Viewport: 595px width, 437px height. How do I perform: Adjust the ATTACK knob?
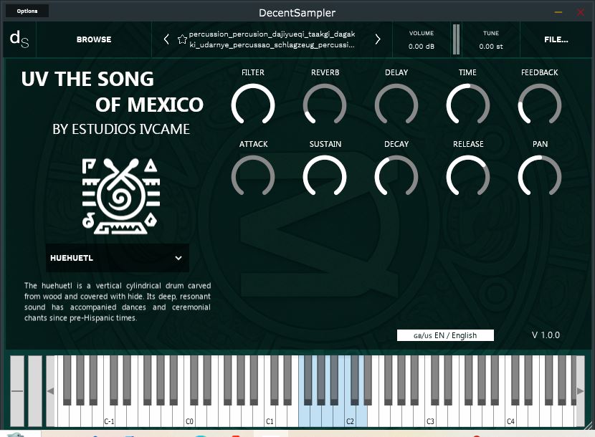253,177
